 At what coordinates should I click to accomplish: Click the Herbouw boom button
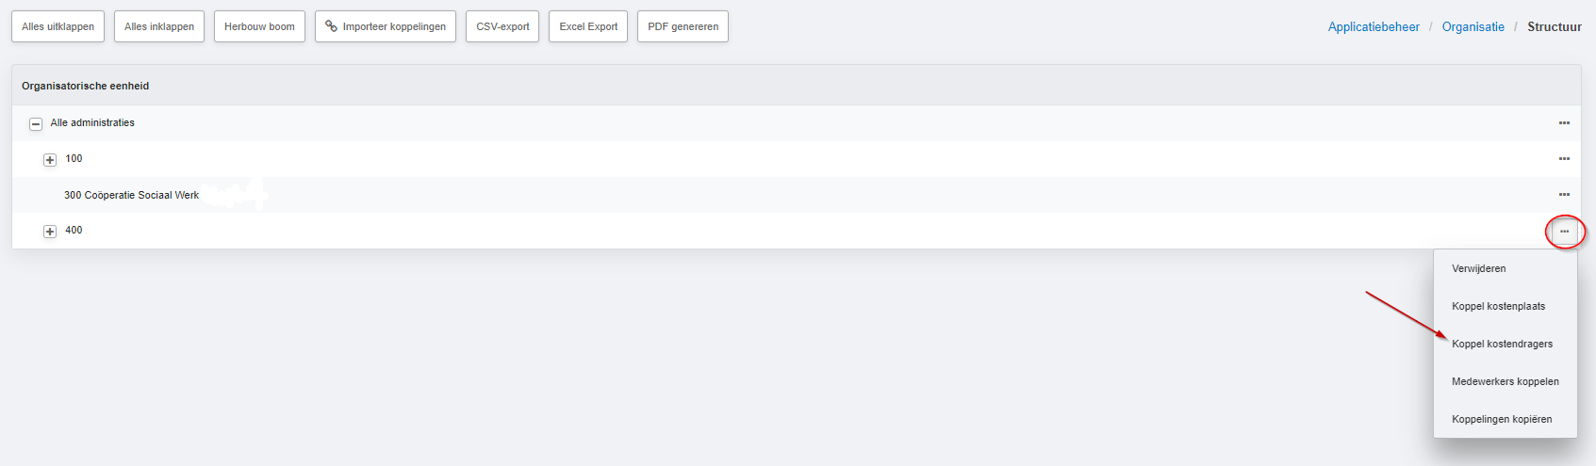(x=259, y=26)
